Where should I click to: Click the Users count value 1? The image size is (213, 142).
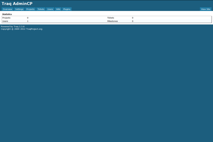(x=28, y=21)
